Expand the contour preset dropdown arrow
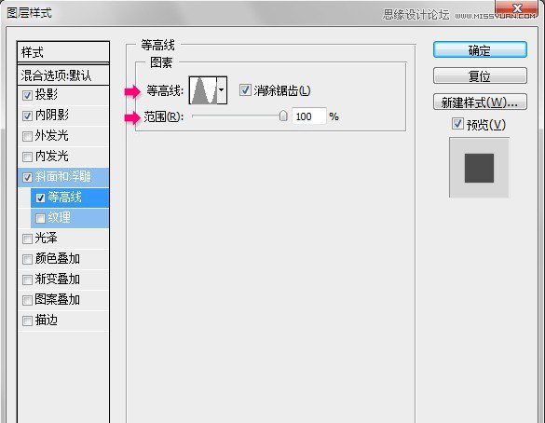This screenshot has width=545, height=423. (x=222, y=90)
